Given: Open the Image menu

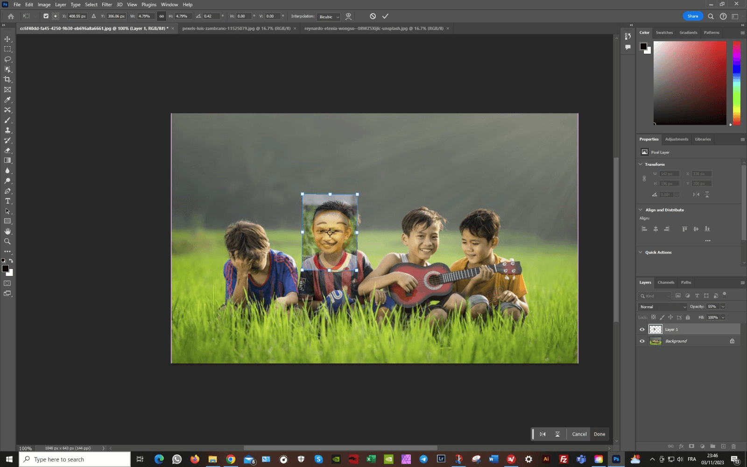Looking at the screenshot, I should pos(44,5).
